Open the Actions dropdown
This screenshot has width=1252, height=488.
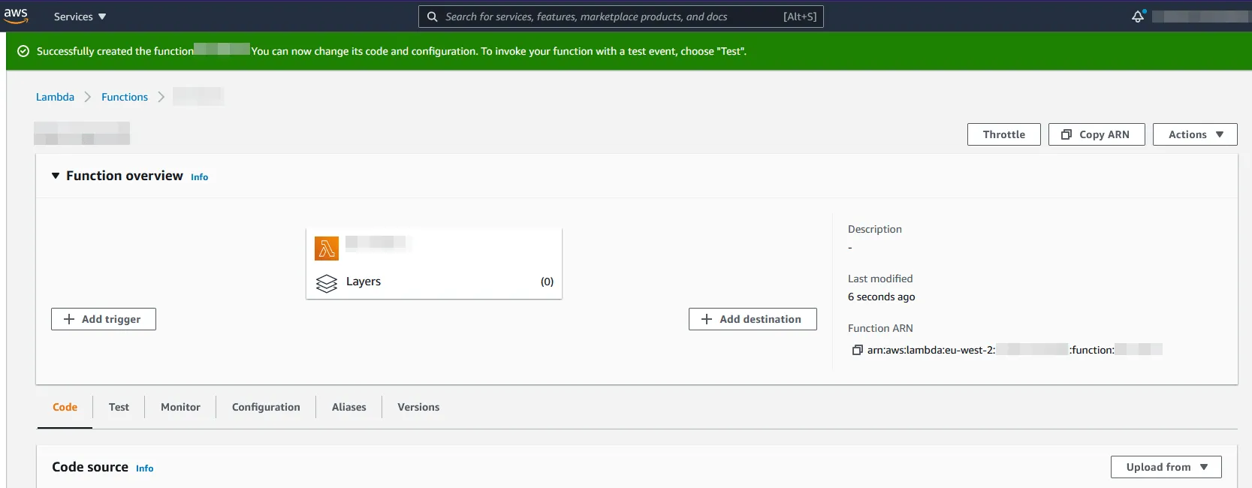coord(1194,134)
